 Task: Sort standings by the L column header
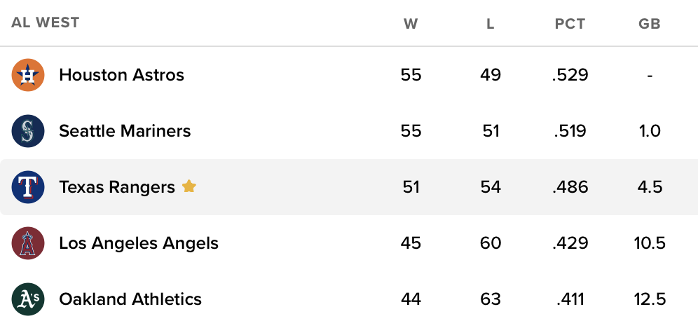pyautogui.click(x=491, y=24)
